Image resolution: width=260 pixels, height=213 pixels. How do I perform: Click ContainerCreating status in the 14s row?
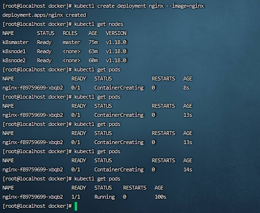pos(119,169)
